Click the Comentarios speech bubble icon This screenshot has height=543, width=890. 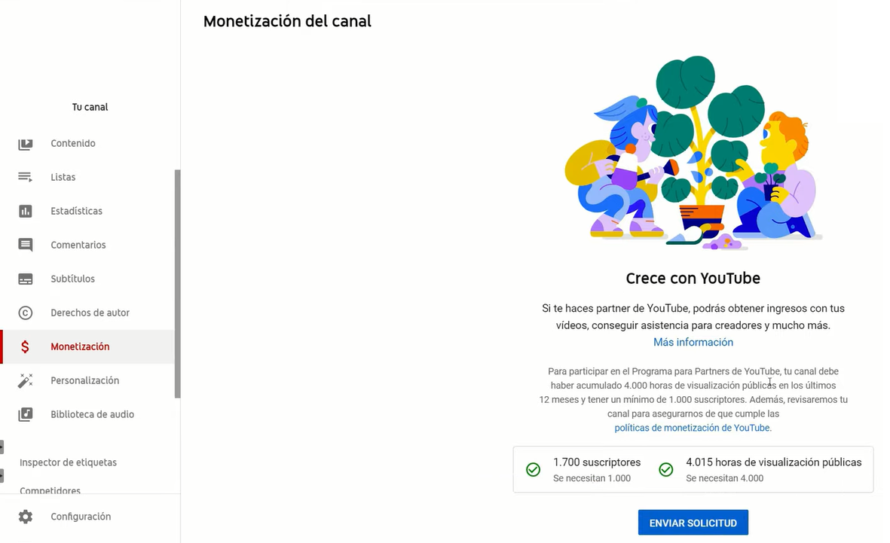[25, 245]
